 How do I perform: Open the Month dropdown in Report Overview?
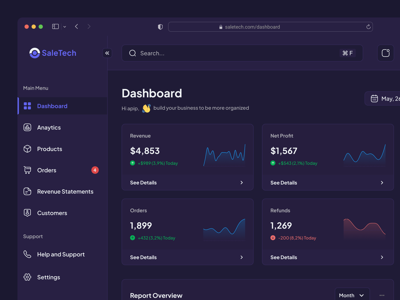coord(352,295)
